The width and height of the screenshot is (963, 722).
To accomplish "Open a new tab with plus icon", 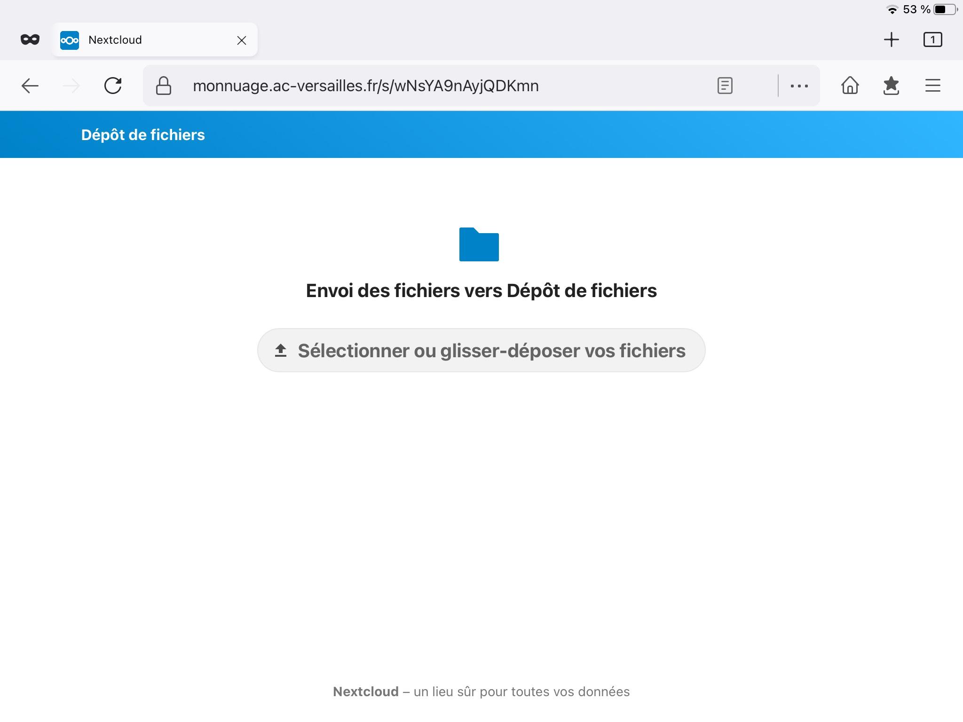I will click(x=891, y=39).
